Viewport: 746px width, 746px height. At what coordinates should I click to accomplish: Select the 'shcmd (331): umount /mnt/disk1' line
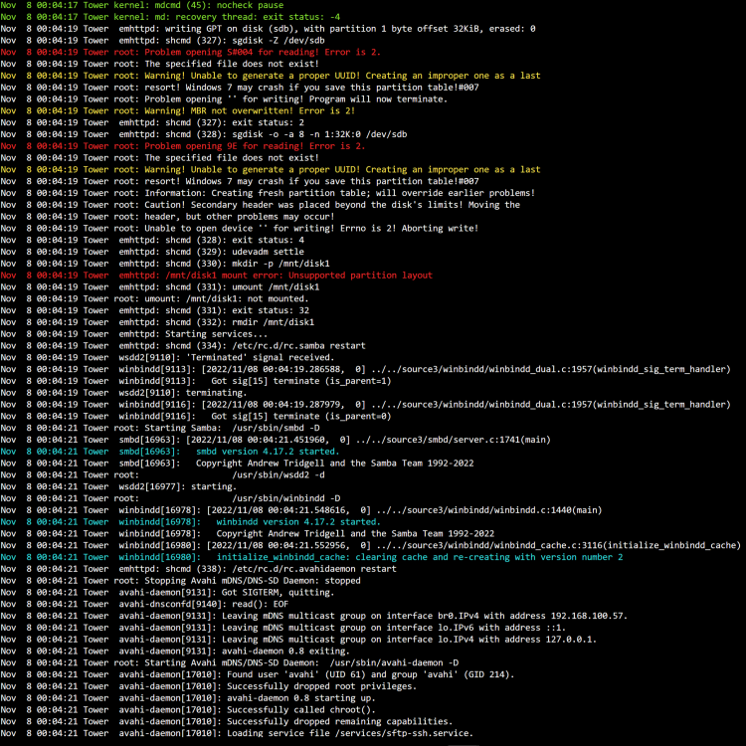pyautogui.click(x=160, y=286)
